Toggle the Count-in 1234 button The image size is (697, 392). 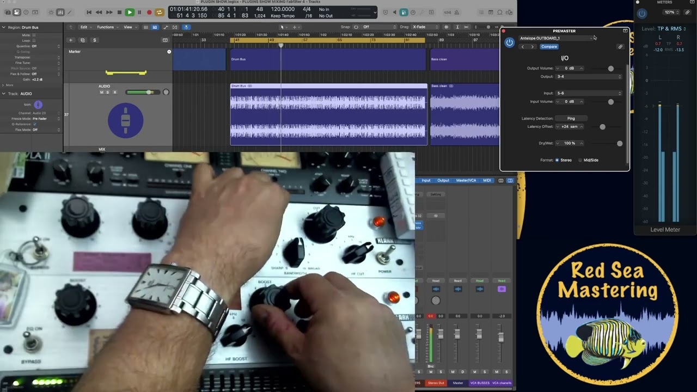tap(448, 12)
